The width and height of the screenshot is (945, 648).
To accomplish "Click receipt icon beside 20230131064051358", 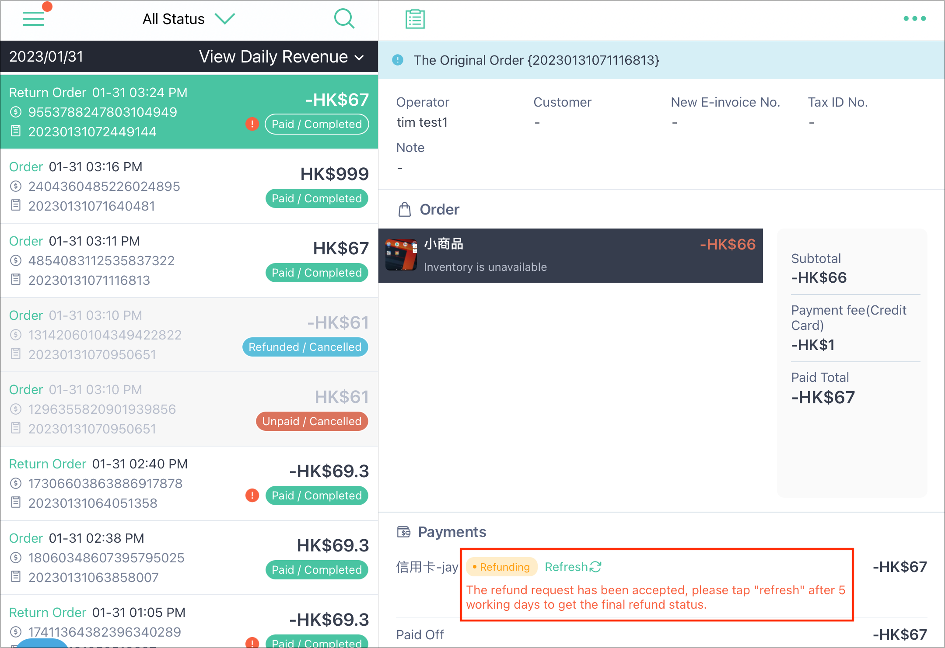I will pos(16,502).
